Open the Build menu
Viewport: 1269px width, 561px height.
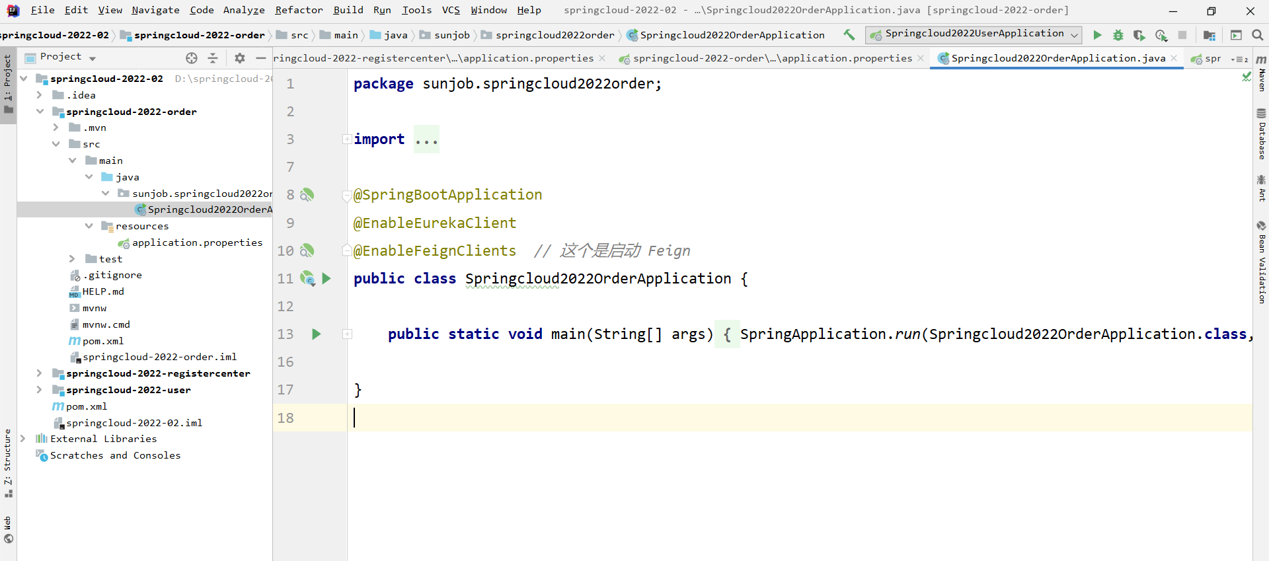[x=348, y=10]
